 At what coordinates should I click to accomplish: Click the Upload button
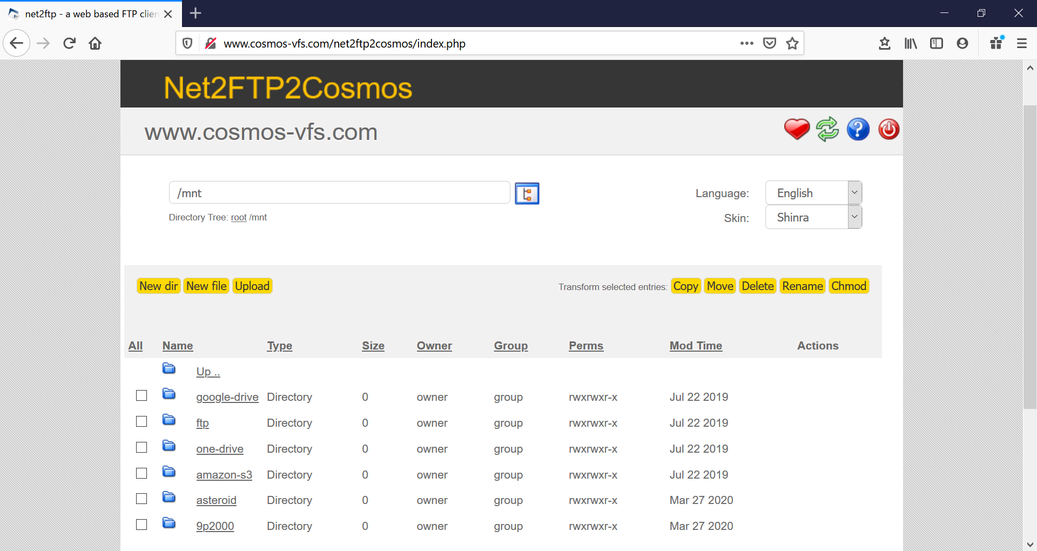tap(252, 286)
